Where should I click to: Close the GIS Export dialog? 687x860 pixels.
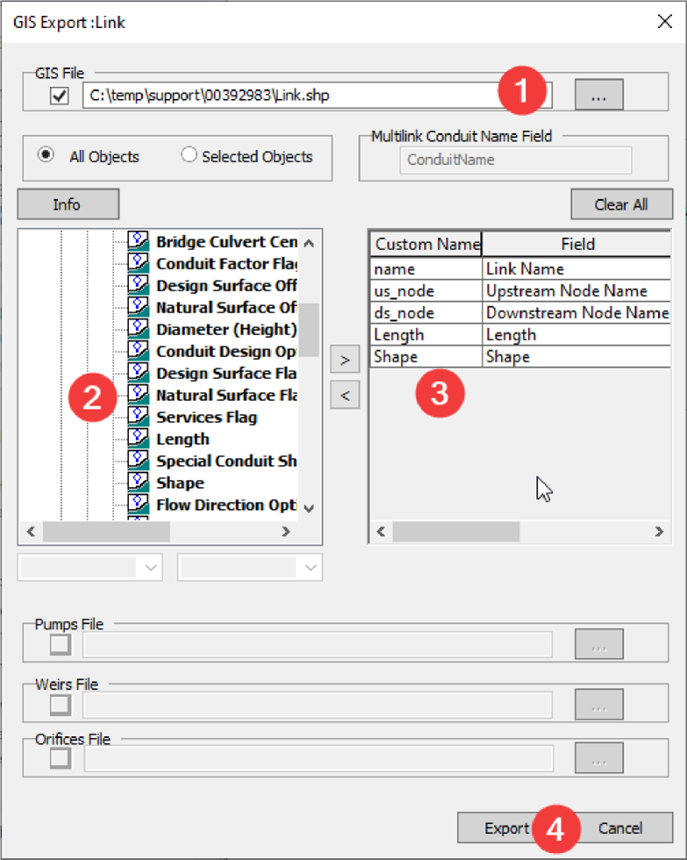click(664, 22)
